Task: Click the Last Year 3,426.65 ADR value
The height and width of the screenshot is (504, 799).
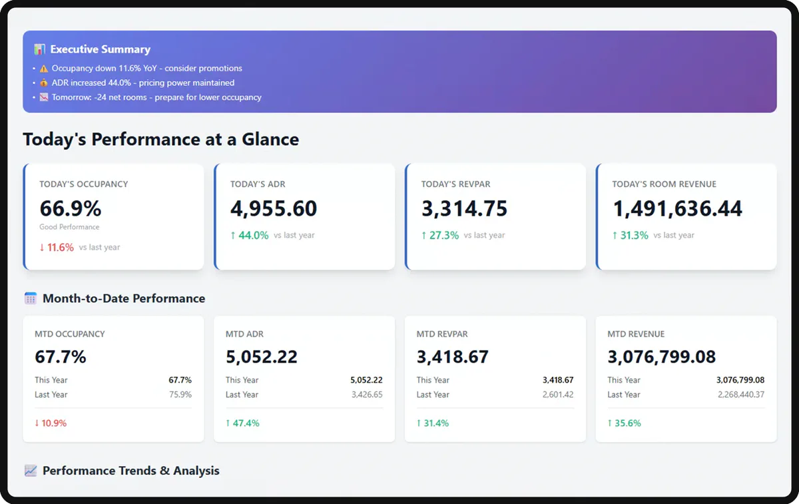Action: pyautogui.click(x=367, y=395)
